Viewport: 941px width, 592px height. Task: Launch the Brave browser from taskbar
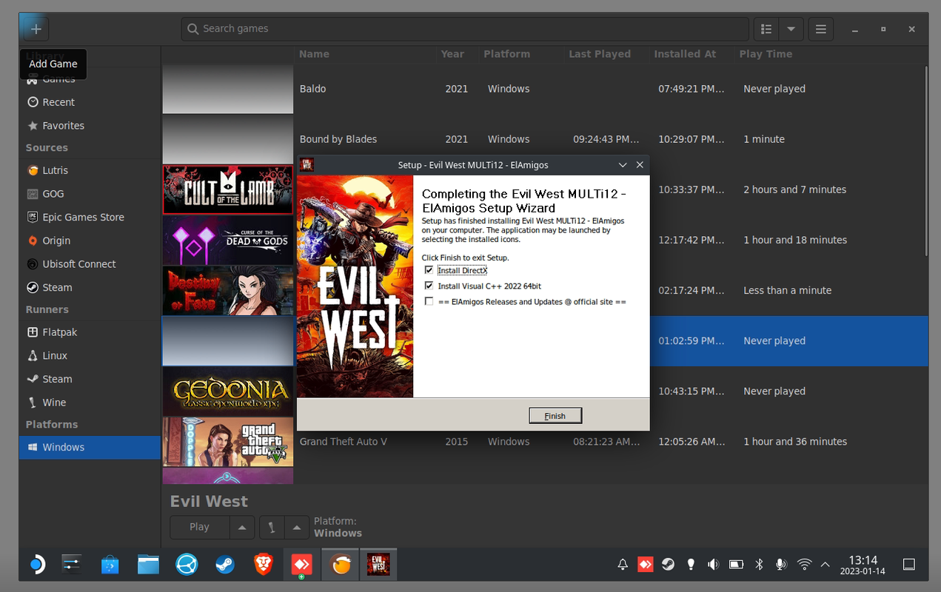coord(264,565)
